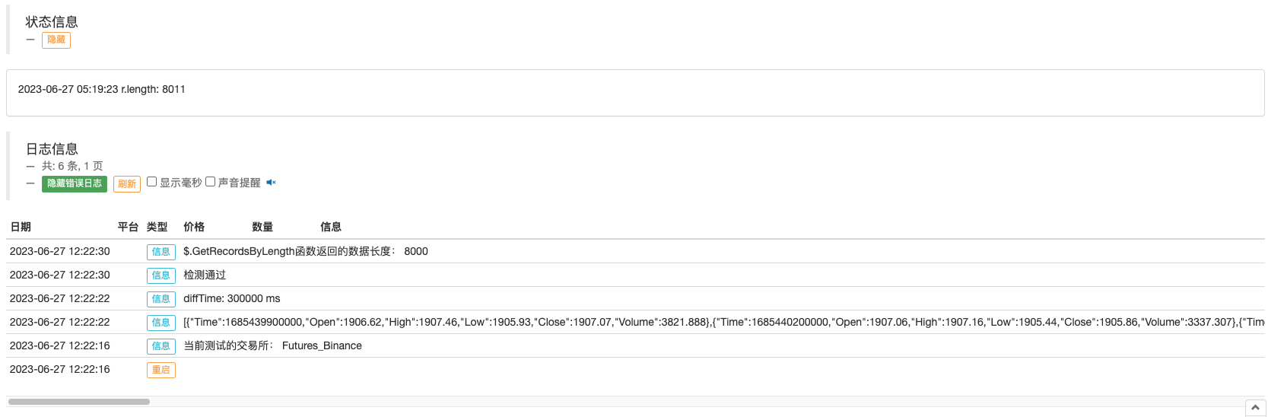Click the orange 重启 tag in the last row
The image size is (1268, 417).
click(x=161, y=370)
